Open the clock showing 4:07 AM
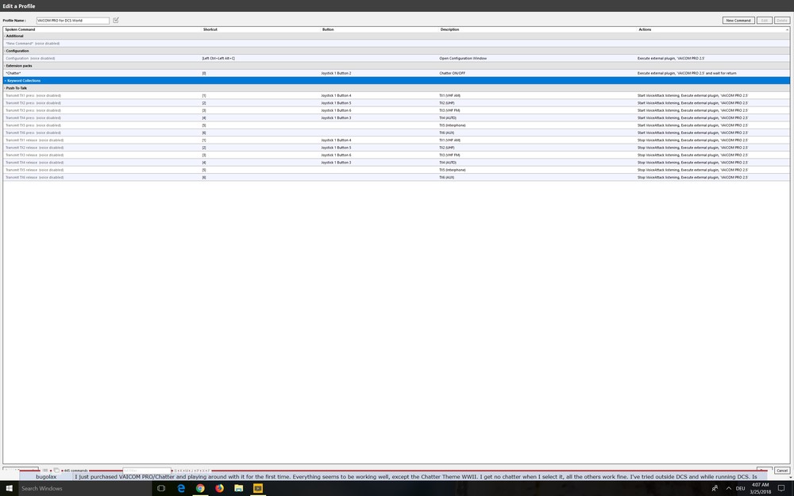 [760, 488]
